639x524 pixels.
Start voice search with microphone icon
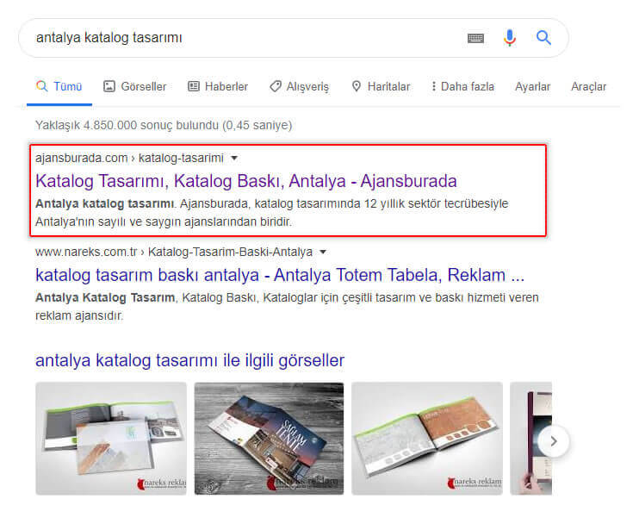pyautogui.click(x=510, y=38)
